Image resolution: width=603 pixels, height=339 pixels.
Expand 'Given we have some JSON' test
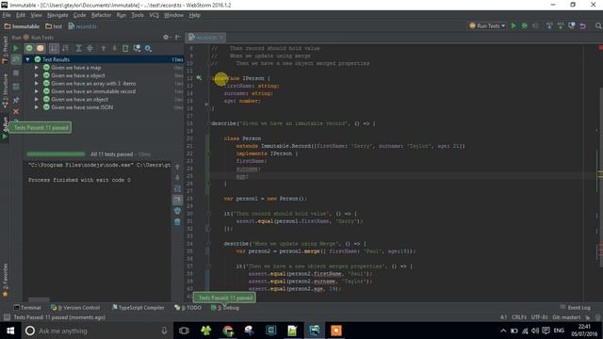tap(37, 107)
